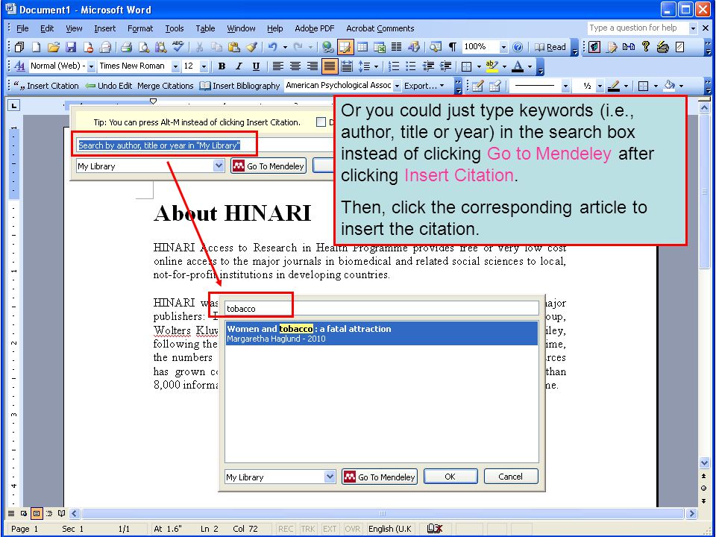The width and height of the screenshot is (716, 537).
Task: Toggle Justify paragraph alignment
Action: click(329, 66)
